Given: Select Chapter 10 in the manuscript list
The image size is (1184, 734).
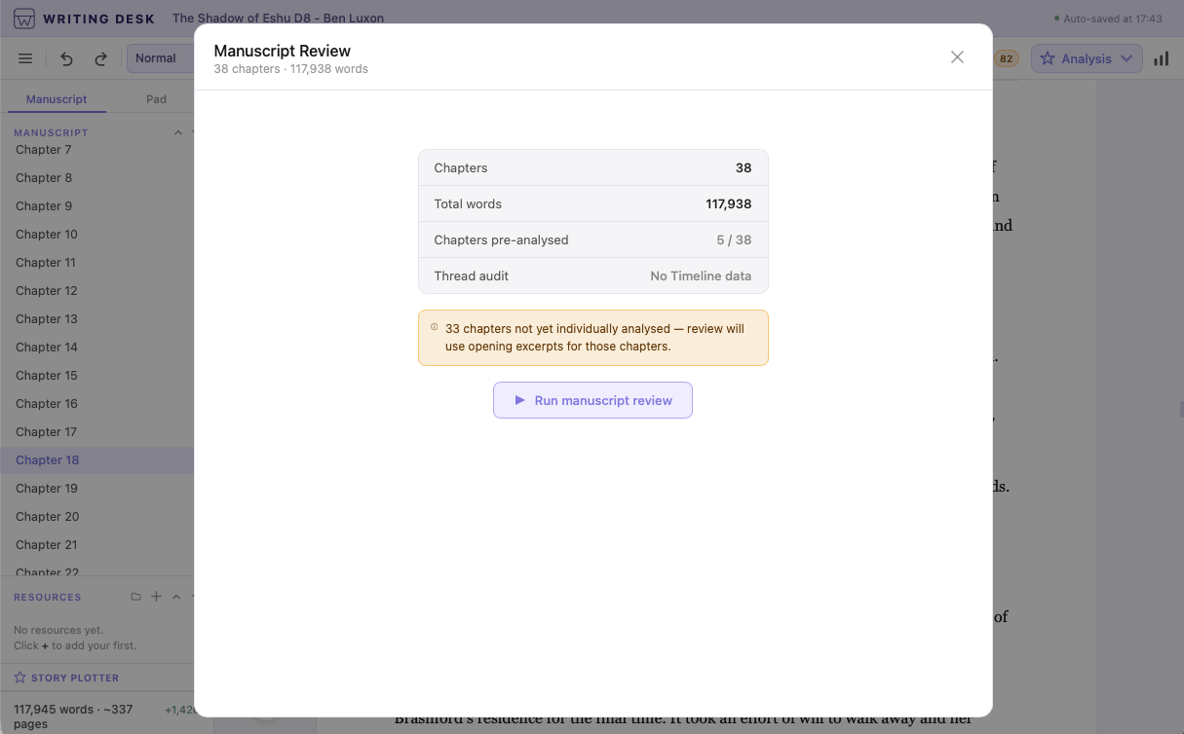Looking at the screenshot, I should (x=97, y=235).
